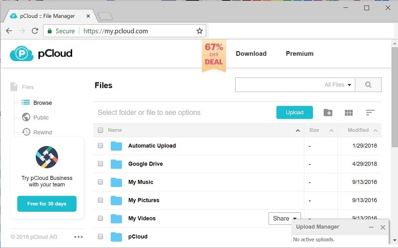
Task: Click the search magnifier button
Action: point(368,84)
